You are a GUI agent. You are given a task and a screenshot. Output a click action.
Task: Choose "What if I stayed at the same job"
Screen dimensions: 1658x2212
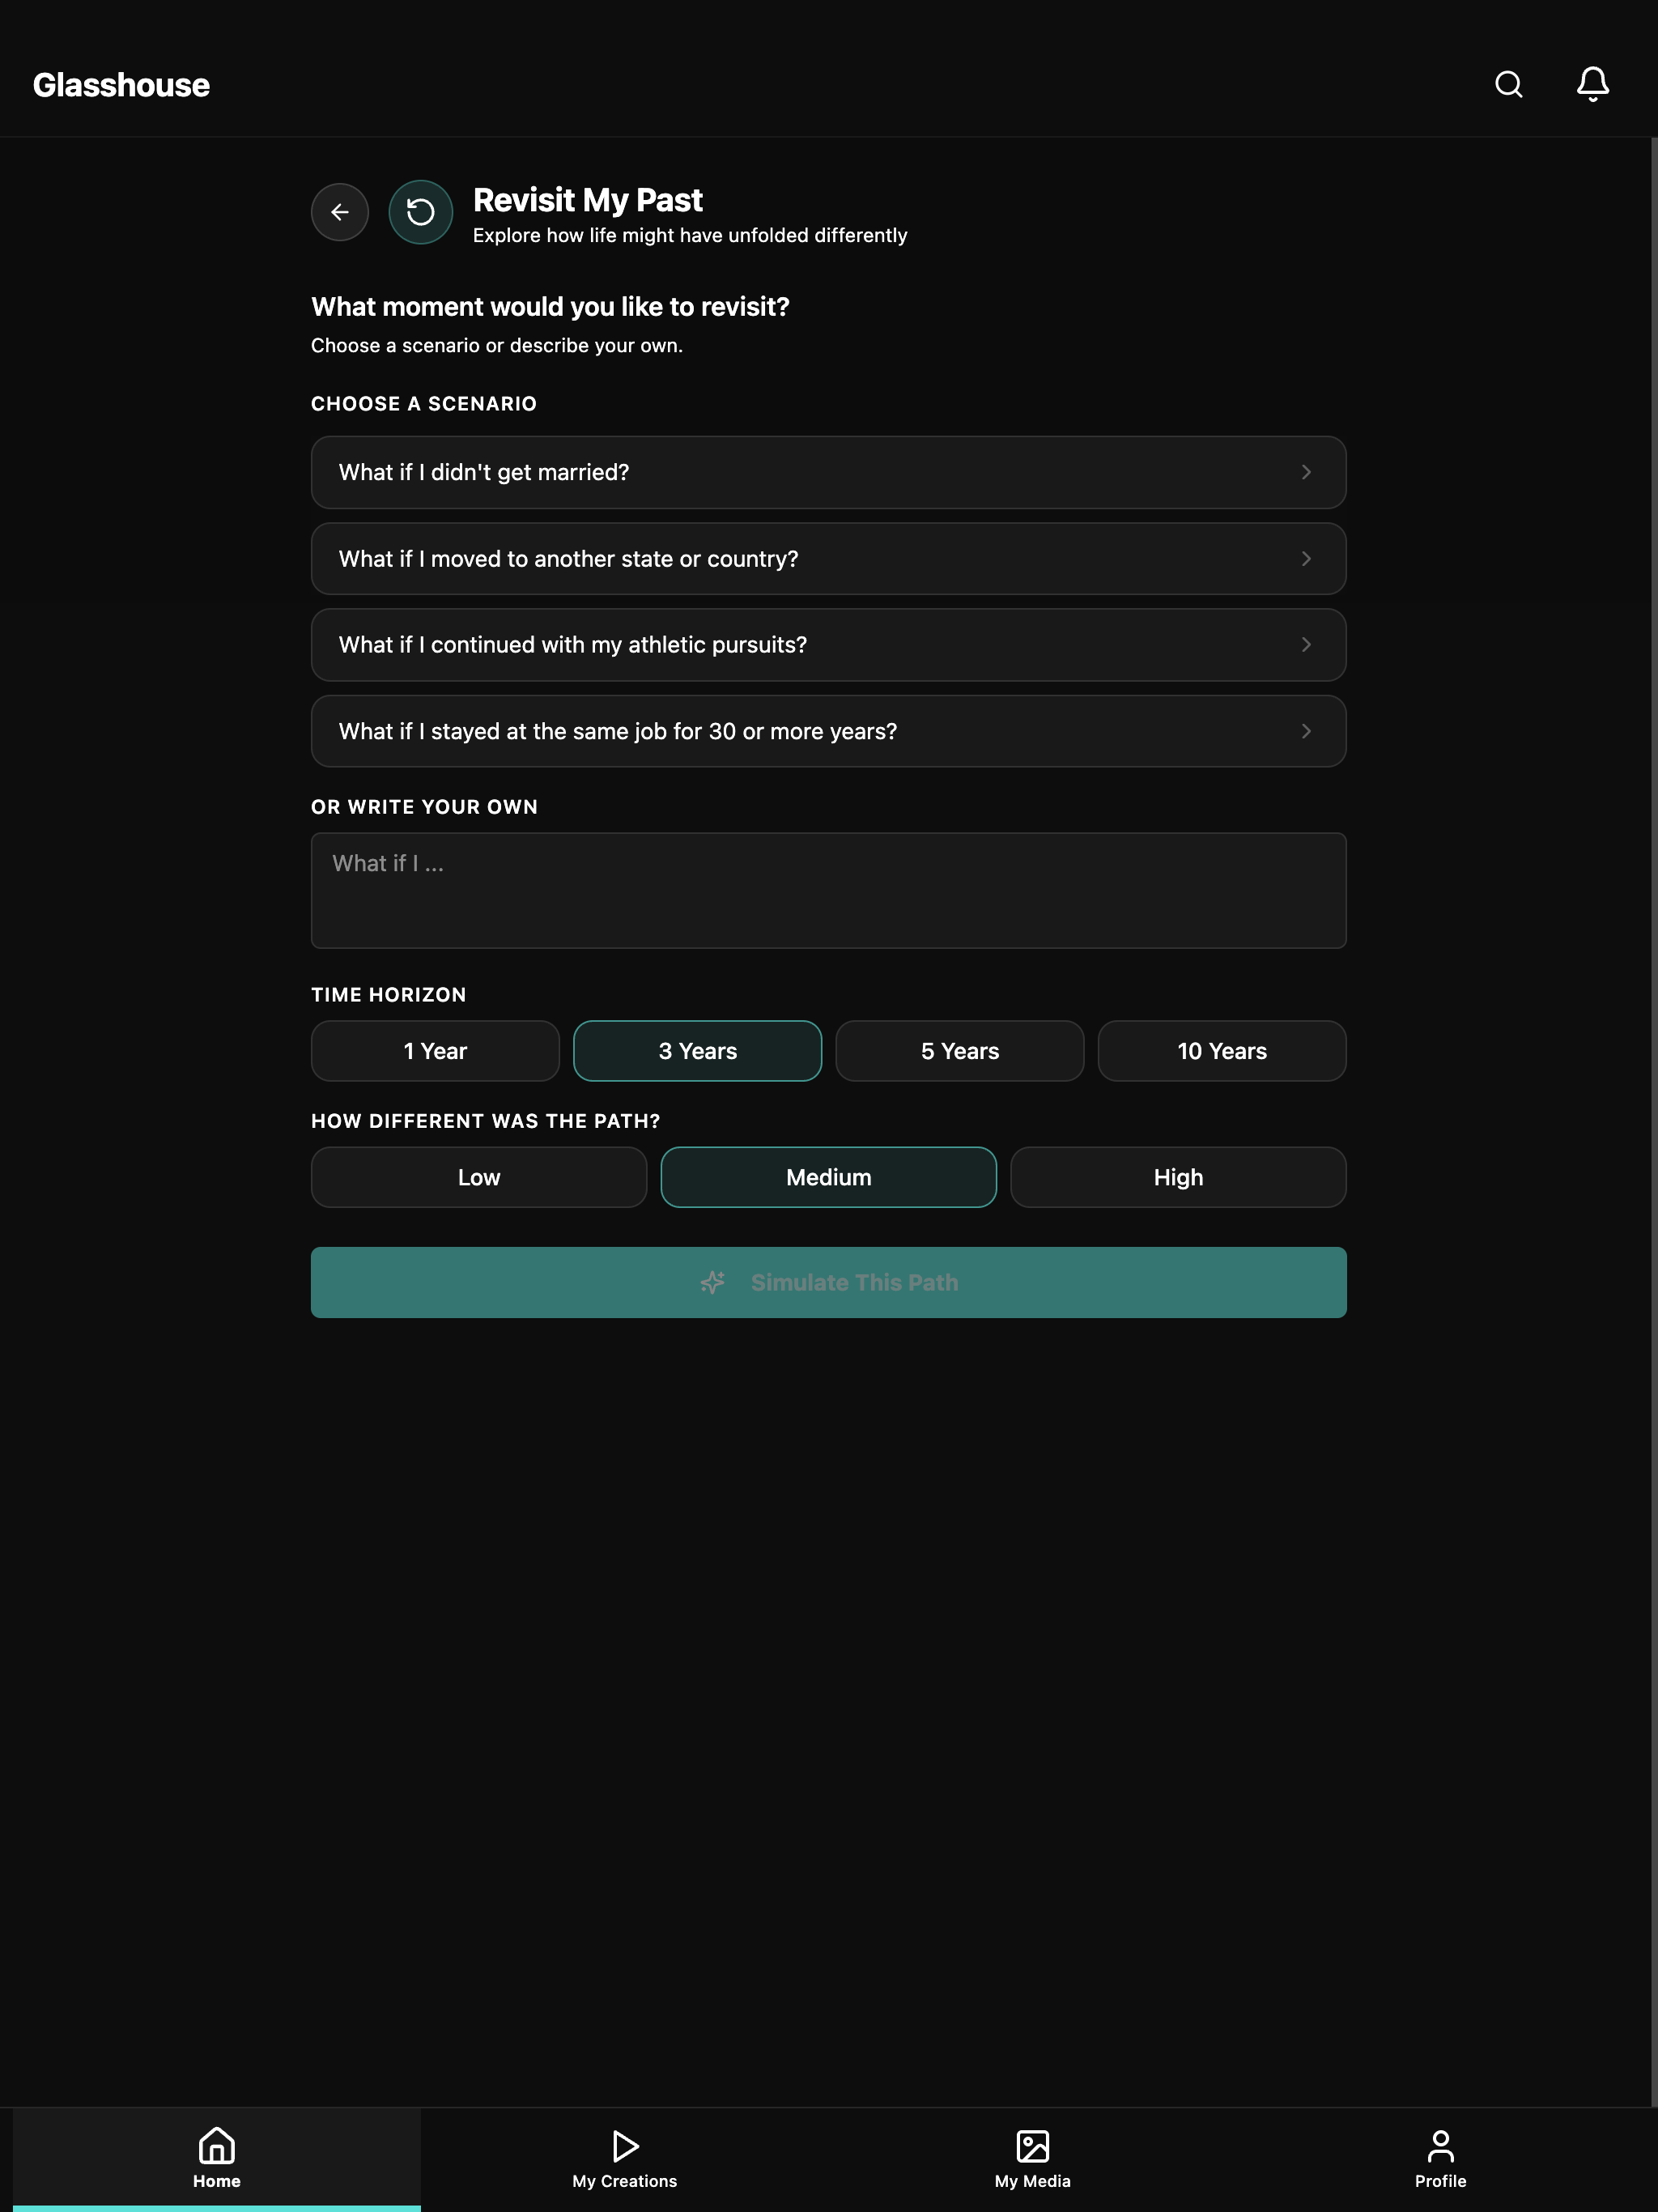point(829,731)
